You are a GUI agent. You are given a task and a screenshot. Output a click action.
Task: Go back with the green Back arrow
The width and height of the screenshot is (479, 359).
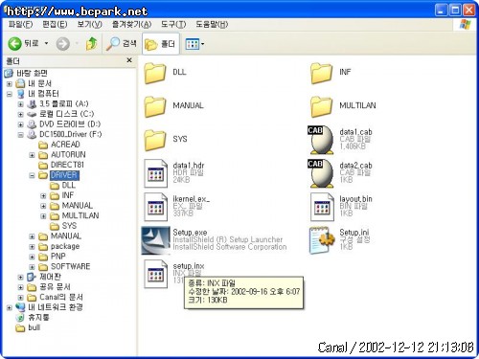click(x=14, y=44)
